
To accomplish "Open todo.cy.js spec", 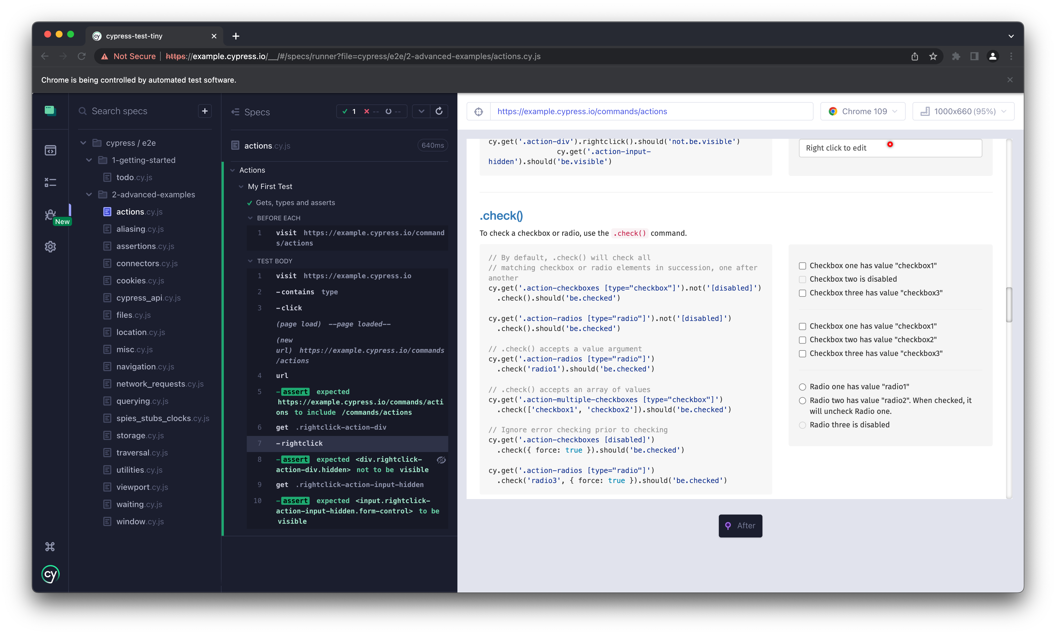I will pos(134,177).
